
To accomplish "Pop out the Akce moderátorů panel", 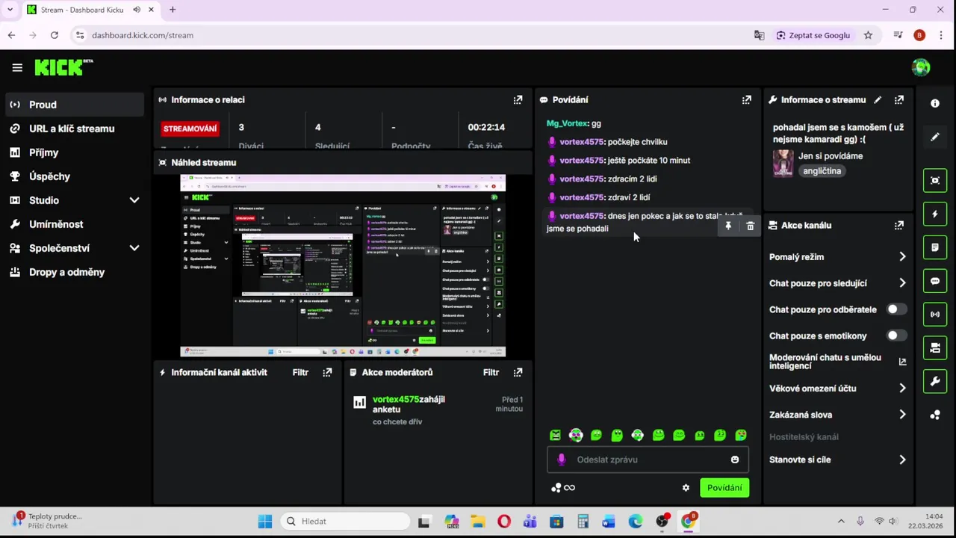I will coord(518,372).
